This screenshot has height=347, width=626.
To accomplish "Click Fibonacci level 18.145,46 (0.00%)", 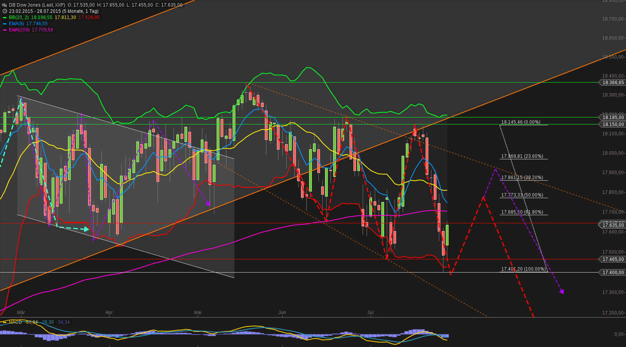I will coord(521,122).
